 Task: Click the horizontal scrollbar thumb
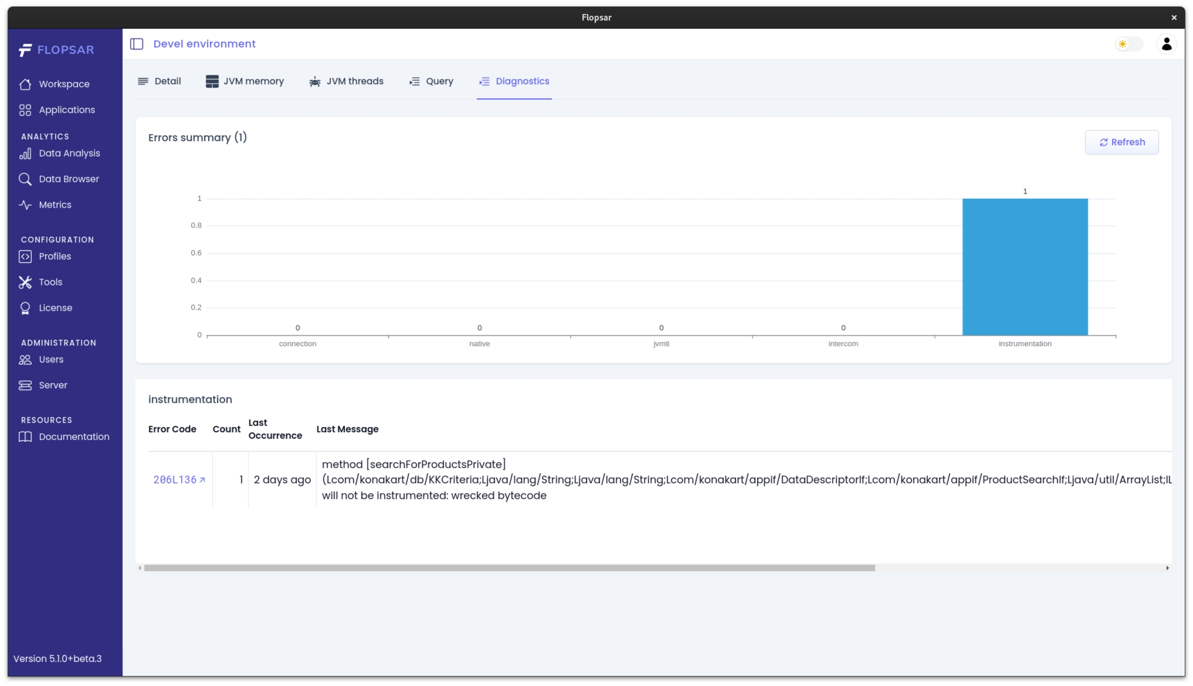(x=509, y=568)
